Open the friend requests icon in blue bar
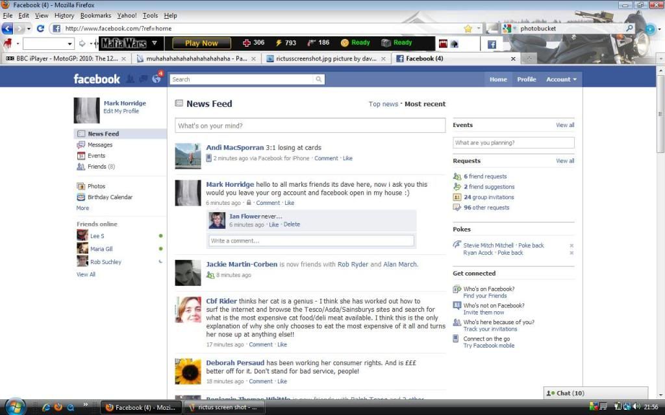 click(x=131, y=78)
